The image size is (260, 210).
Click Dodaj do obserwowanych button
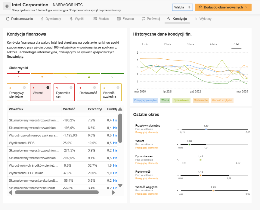tap(223, 7)
